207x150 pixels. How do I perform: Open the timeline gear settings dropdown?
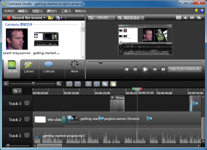[17, 91]
